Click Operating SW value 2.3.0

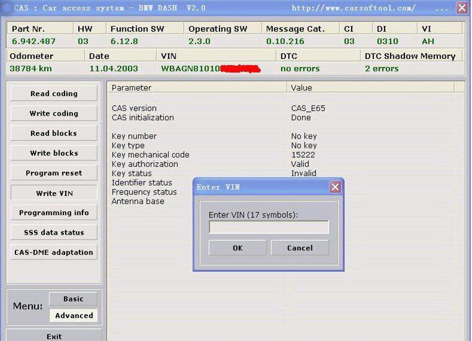click(199, 42)
